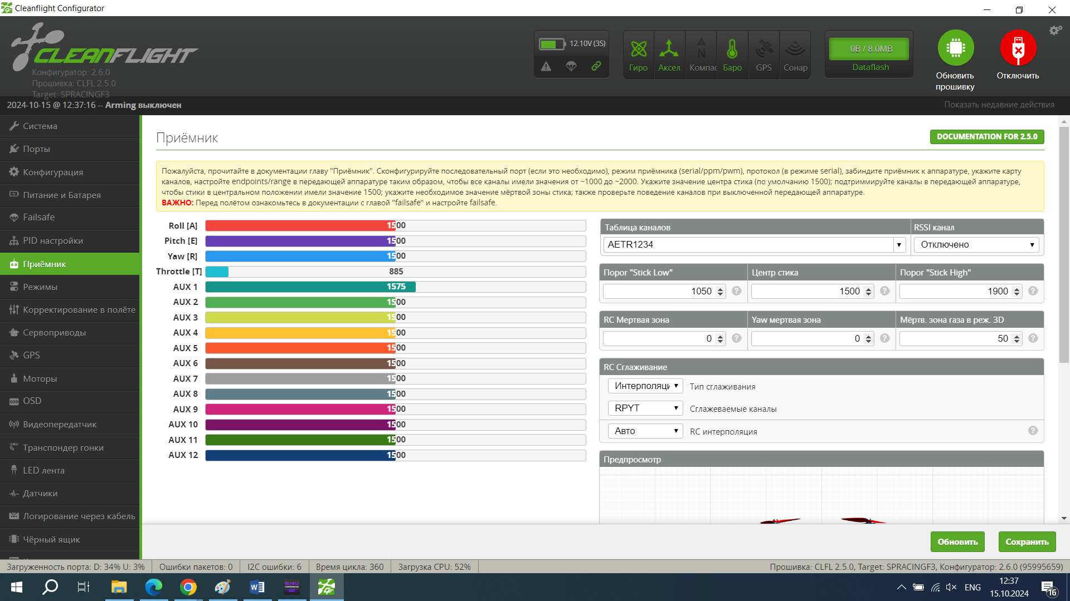Open DOCUMENTATION FOR 2.5.0 link
Viewport: 1070px width, 601px height.
986,137
